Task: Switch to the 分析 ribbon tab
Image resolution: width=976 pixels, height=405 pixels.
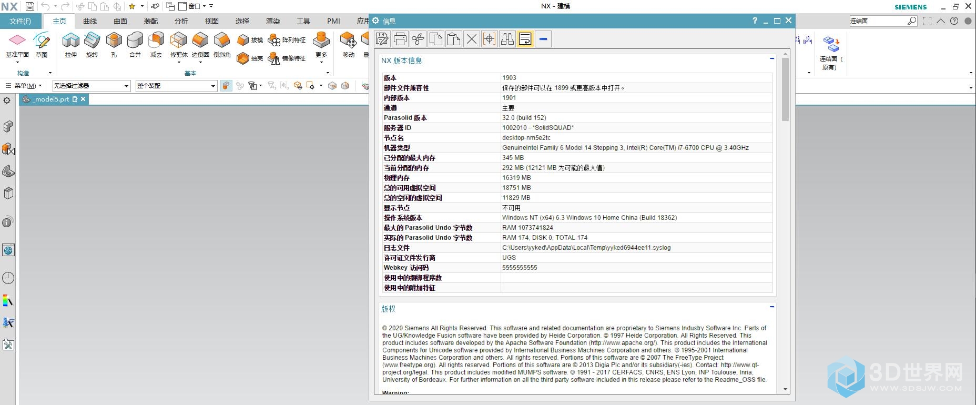Action: (x=181, y=21)
